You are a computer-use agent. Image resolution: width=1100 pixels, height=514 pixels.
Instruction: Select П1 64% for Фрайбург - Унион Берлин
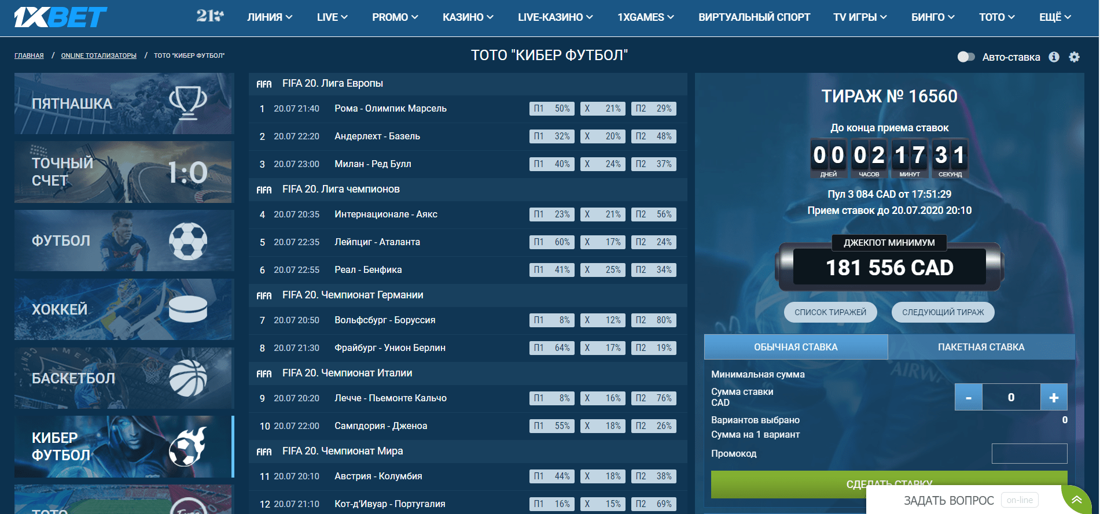pos(552,348)
